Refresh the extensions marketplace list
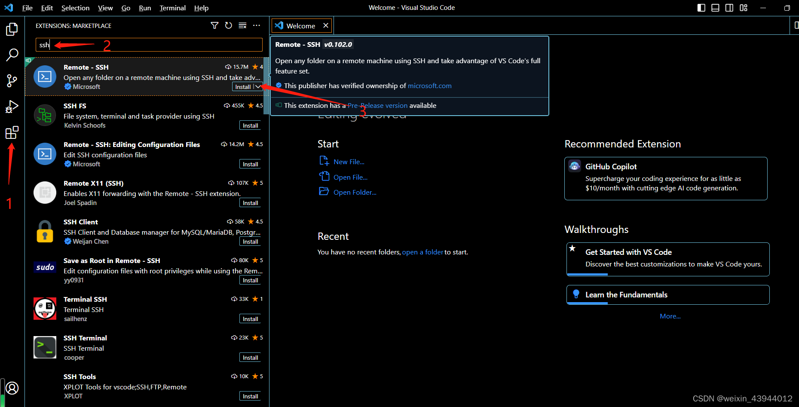The height and width of the screenshot is (407, 799). point(229,25)
